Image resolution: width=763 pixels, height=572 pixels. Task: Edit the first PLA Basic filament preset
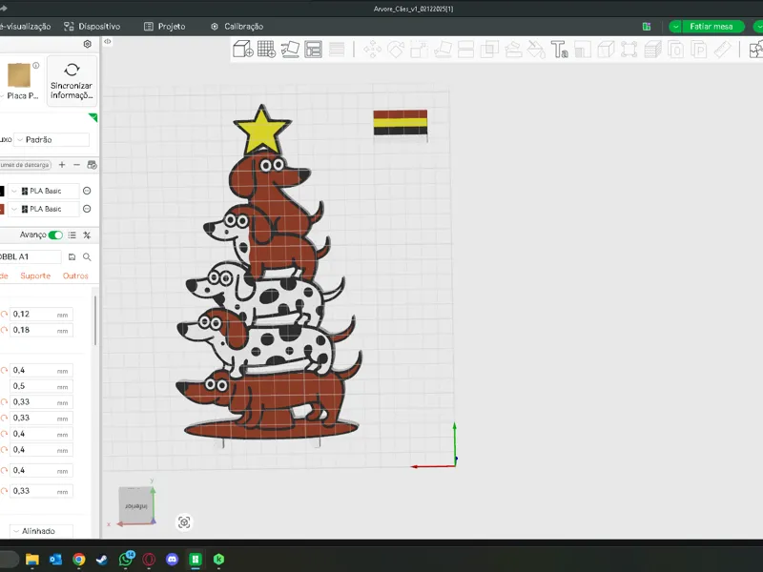(x=87, y=191)
